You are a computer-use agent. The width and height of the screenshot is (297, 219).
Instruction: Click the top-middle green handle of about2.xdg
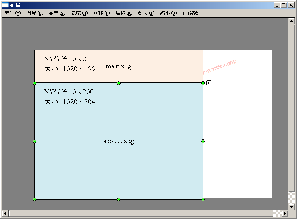[119, 83]
